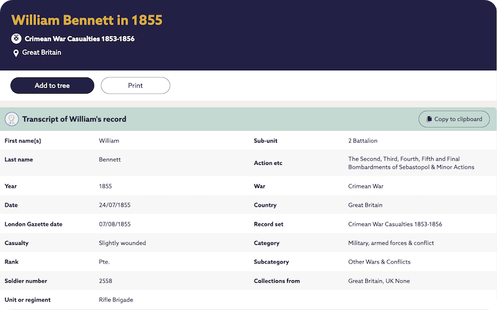Click the soldier number 2558
This screenshot has height=310, width=497.
coord(106,281)
